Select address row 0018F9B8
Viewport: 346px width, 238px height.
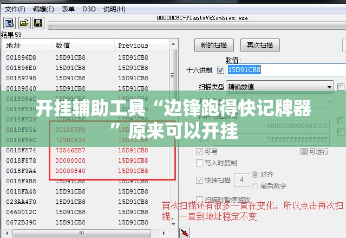tap(86, 181)
